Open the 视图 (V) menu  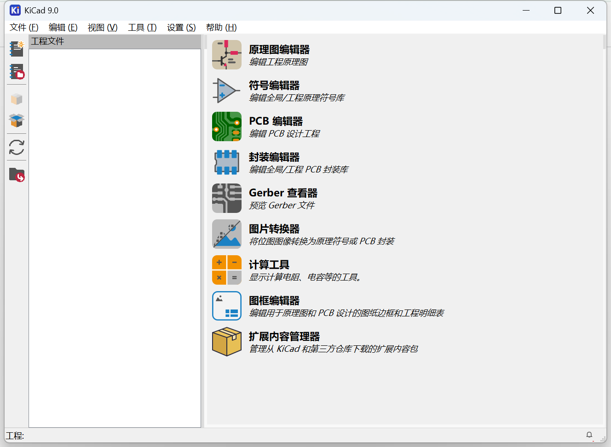point(103,28)
